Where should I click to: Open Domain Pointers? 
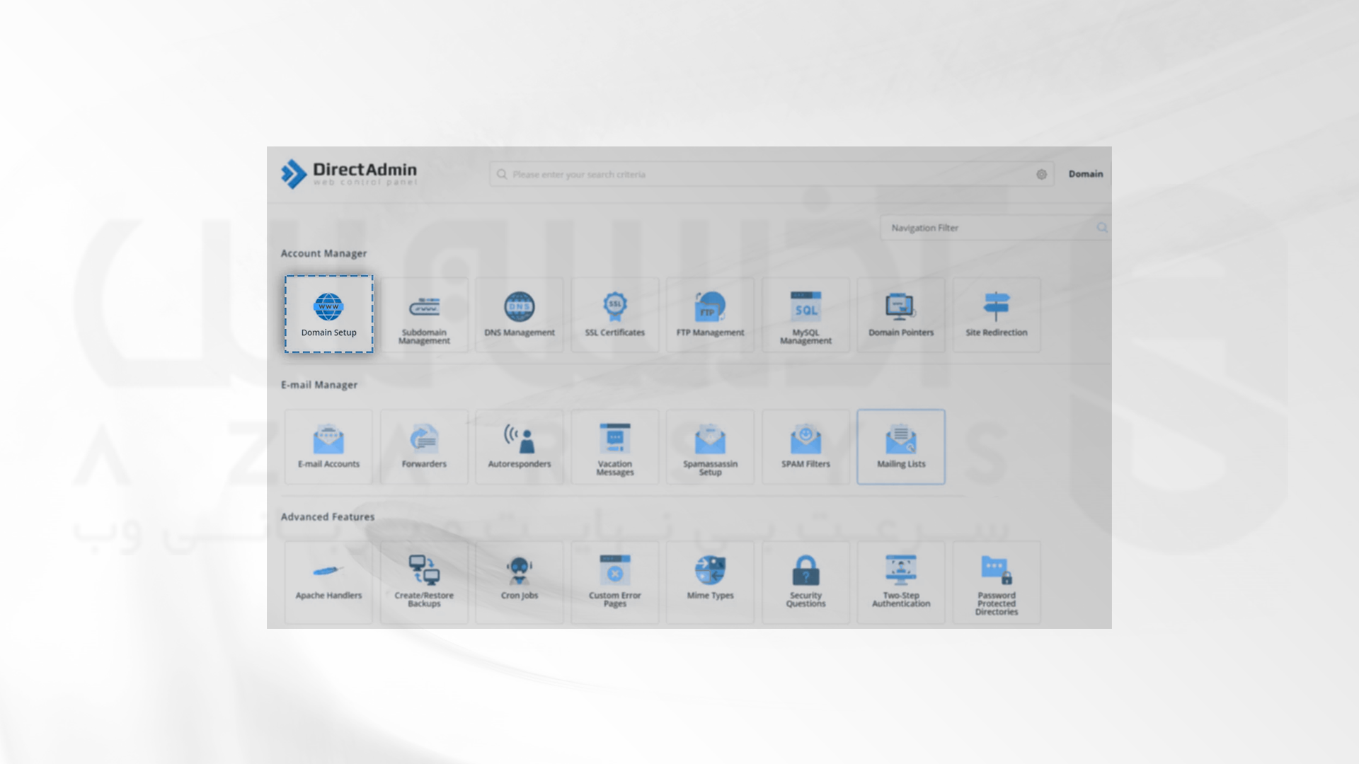click(x=901, y=315)
